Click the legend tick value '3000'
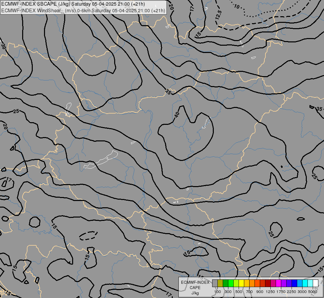The width and height of the screenshot is (324, 298). point(302,292)
